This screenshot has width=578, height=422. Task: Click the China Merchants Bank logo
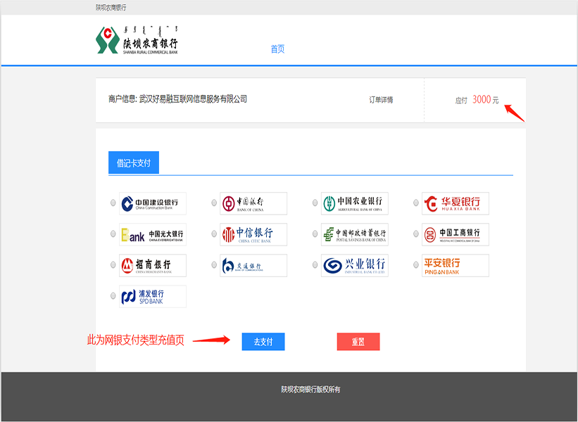153,265
